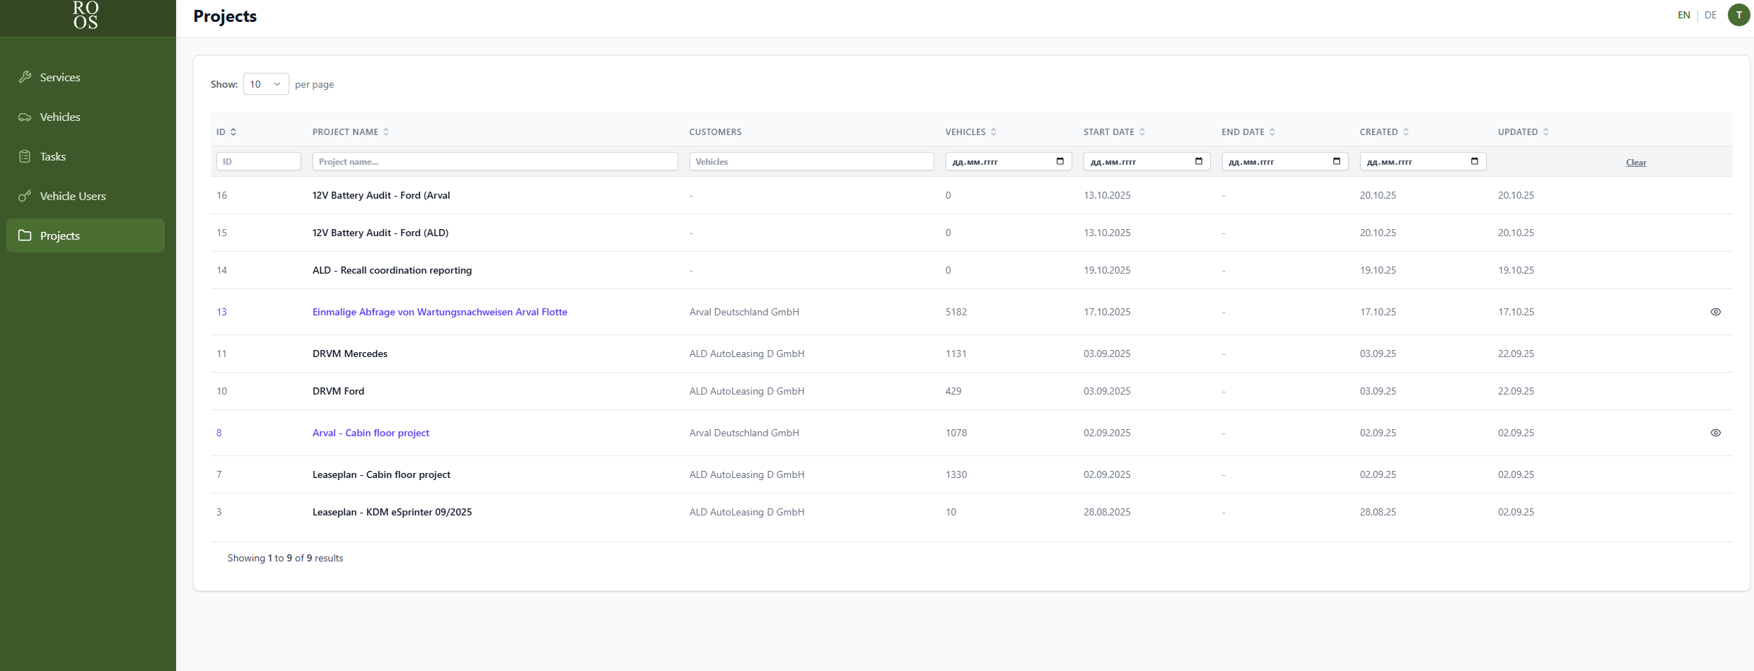Screen dimensions: 1754x671
Task: Open calendar picker in Updated date filter
Action: tap(1475, 161)
